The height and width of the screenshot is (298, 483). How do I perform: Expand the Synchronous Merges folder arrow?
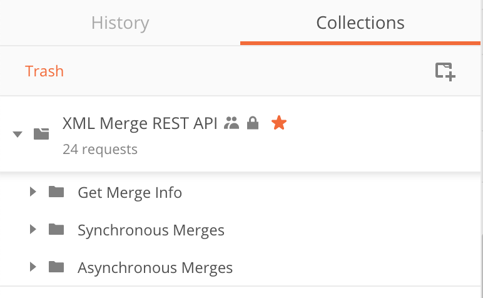click(33, 230)
